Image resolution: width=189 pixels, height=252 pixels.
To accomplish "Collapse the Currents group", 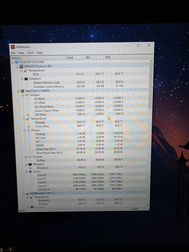I will [x=26, y=157].
